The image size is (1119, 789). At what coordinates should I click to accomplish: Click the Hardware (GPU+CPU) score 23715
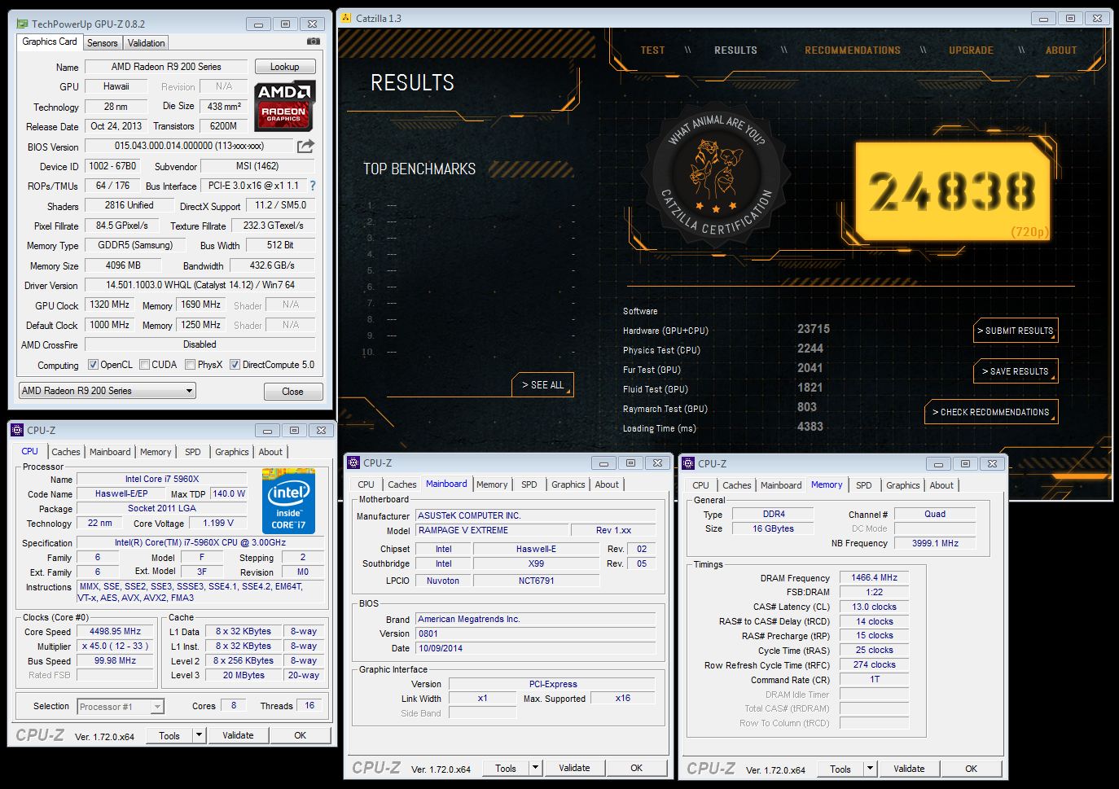pyautogui.click(x=814, y=329)
